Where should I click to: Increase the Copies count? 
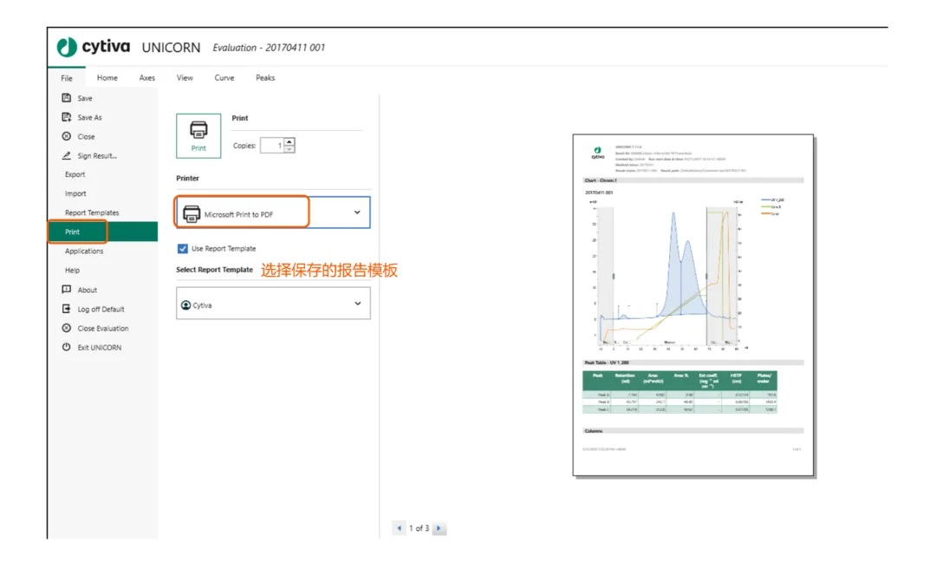(289, 141)
